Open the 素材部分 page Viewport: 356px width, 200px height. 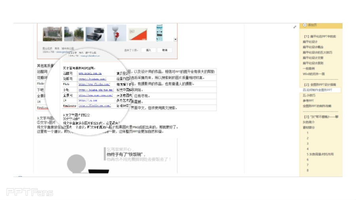(x=309, y=128)
